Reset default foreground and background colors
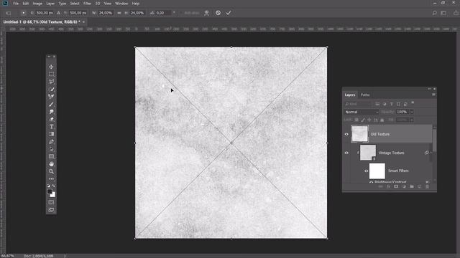The height and width of the screenshot is (258, 460). point(48,186)
